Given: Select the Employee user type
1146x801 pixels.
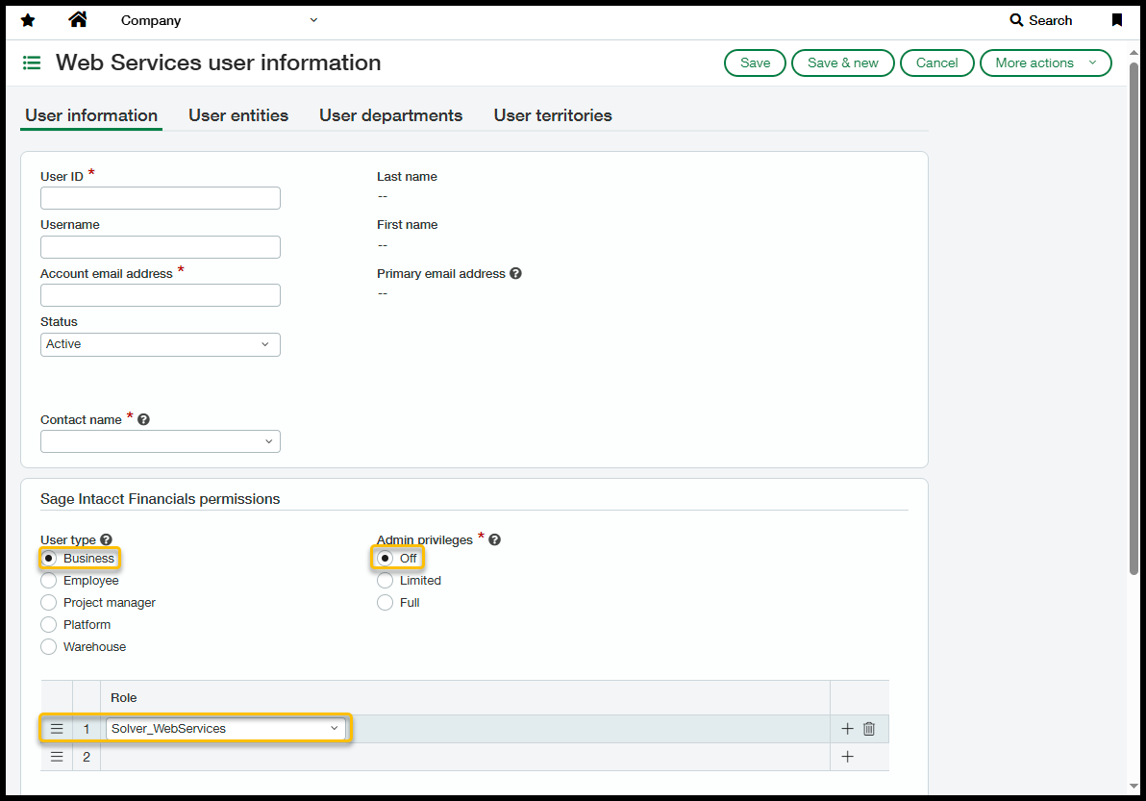Looking at the screenshot, I should tap(49, 581).
